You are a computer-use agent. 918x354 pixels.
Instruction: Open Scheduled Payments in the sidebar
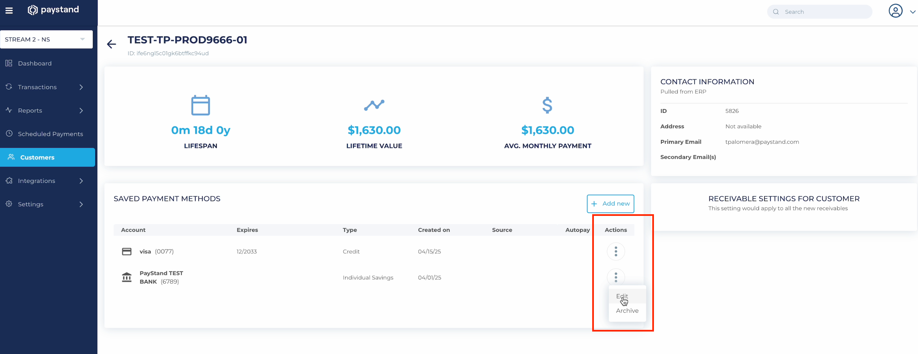coord(50,134)
